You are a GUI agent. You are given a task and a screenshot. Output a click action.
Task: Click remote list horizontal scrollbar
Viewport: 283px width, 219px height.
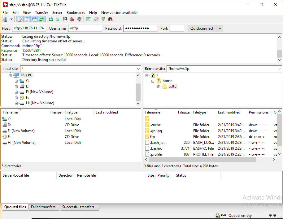(x=202, y=160)
